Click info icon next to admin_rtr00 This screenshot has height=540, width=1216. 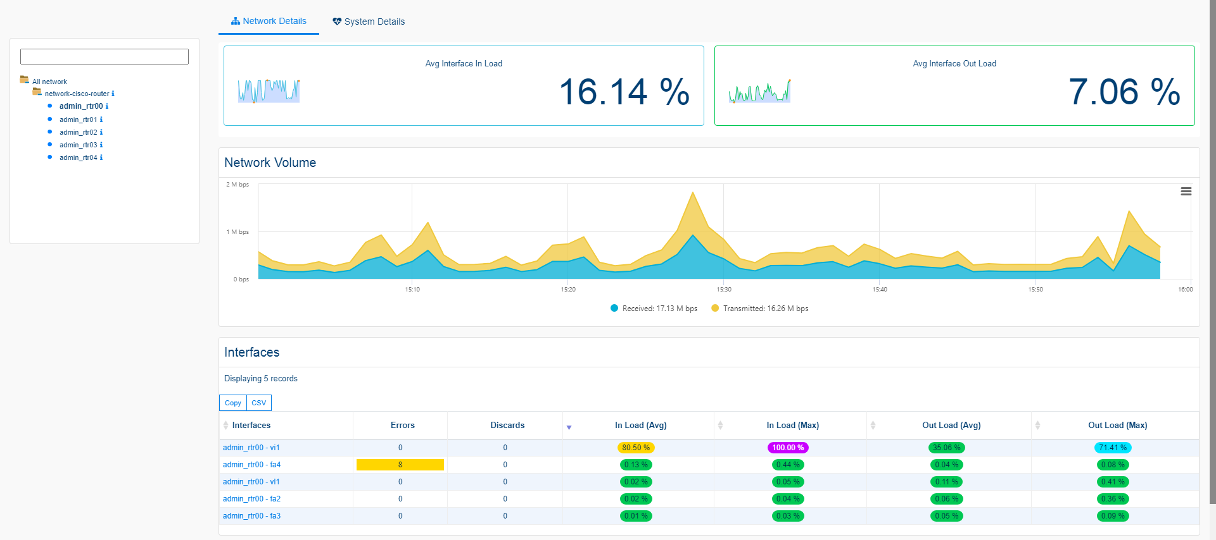tap(107, 106)
